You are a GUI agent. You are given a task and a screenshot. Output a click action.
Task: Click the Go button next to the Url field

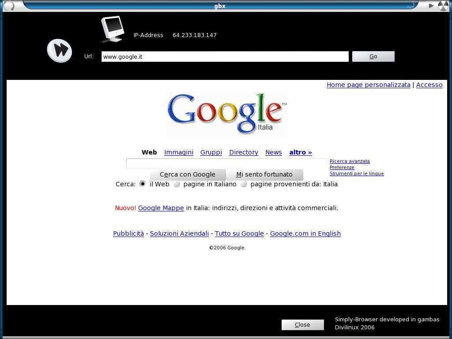point(373,56)
